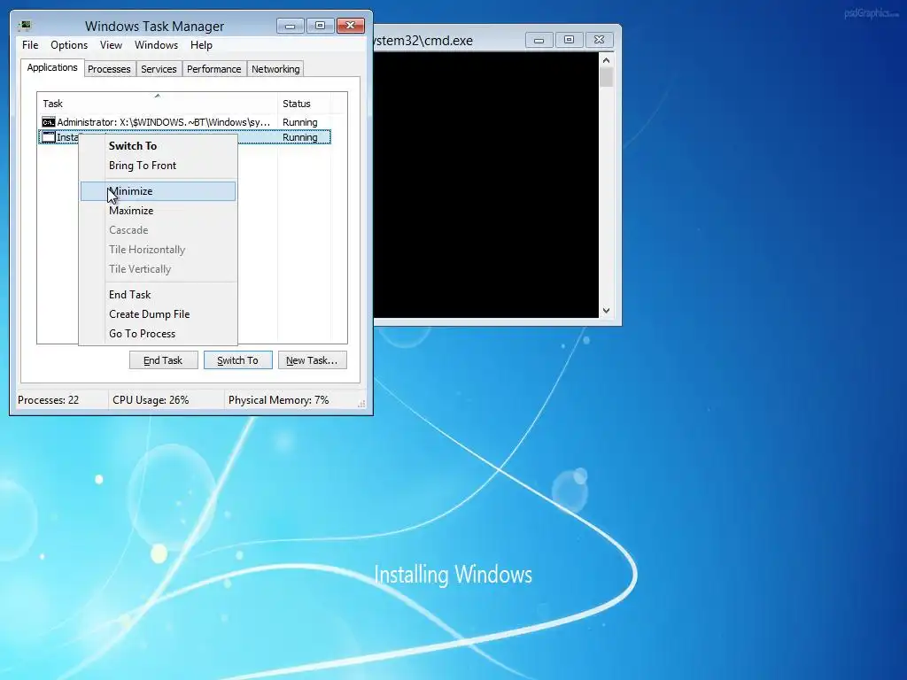Choose Bring To Front in context menu
Viewport: 907px width, 680px height.
(158, 166)
